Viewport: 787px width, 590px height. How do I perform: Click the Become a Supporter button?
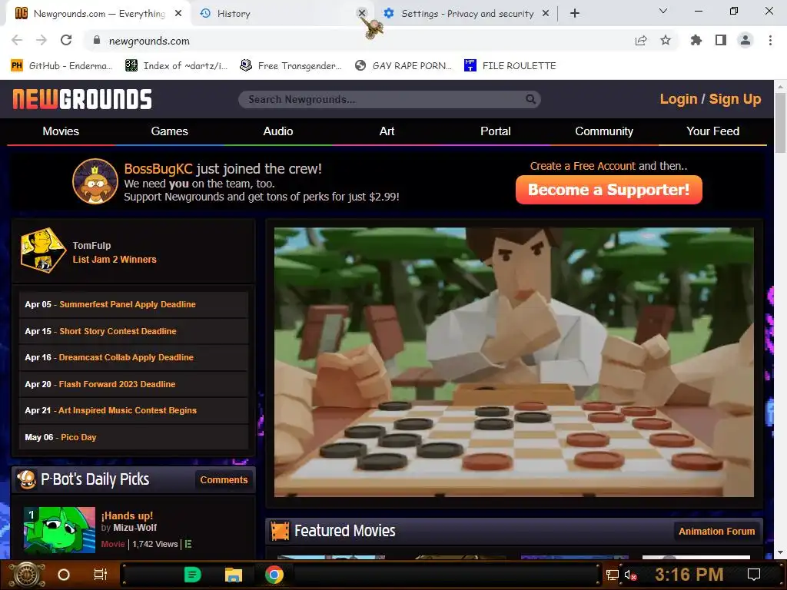point(609,190)
